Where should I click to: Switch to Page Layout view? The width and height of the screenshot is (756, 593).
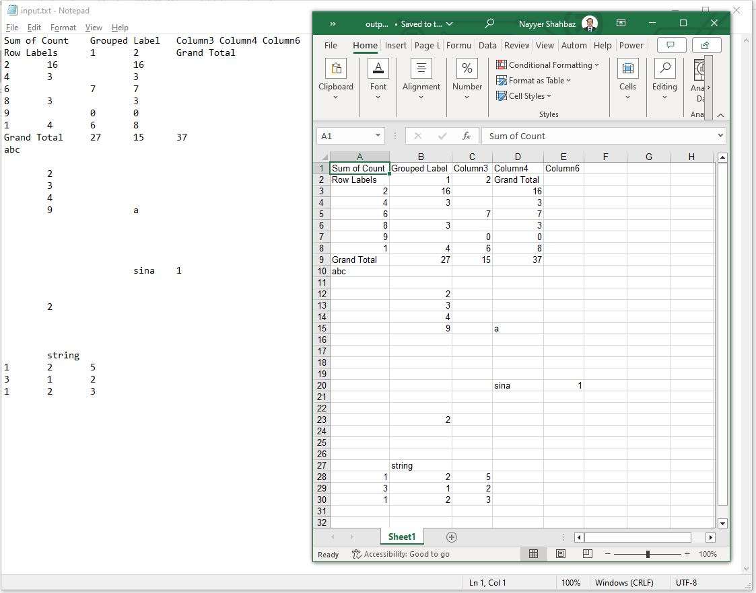560,554
